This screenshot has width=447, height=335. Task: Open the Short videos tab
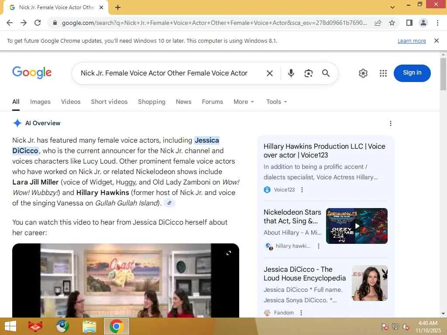click(x=109, y=102)
